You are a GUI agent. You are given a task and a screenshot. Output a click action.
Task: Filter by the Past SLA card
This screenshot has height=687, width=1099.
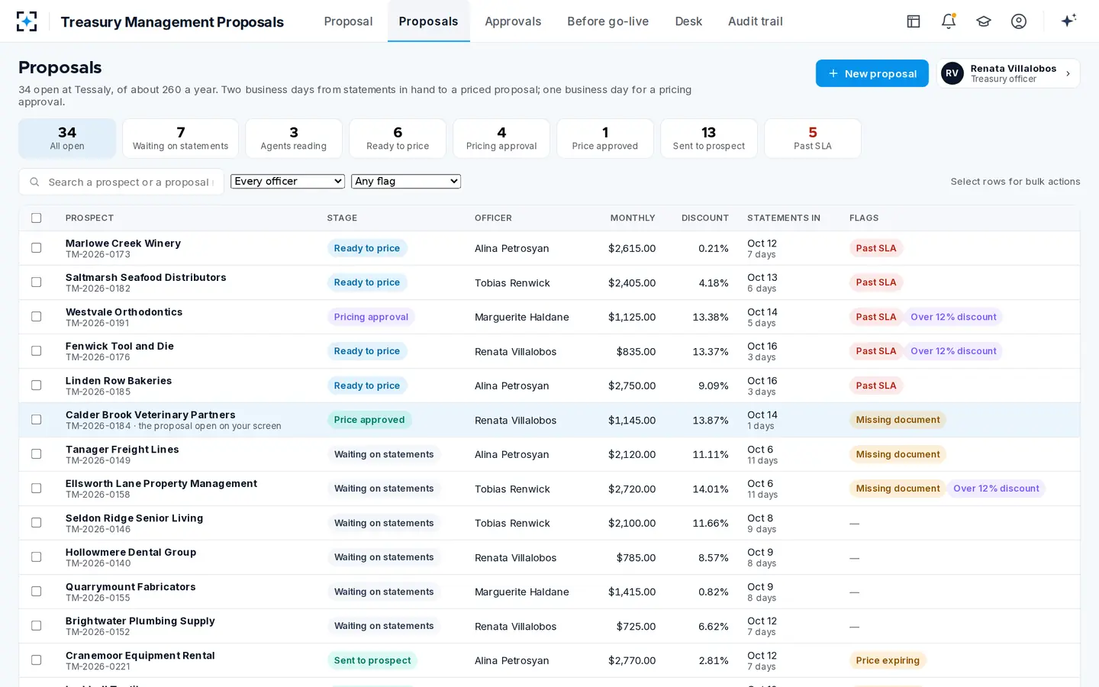pyautogui.click(x=813, y=138)
